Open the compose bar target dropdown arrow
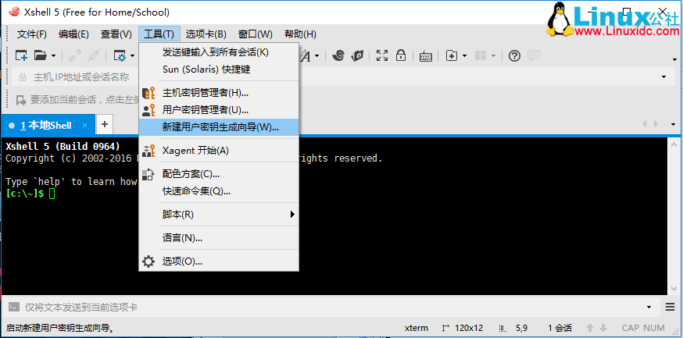 [649, 307]
